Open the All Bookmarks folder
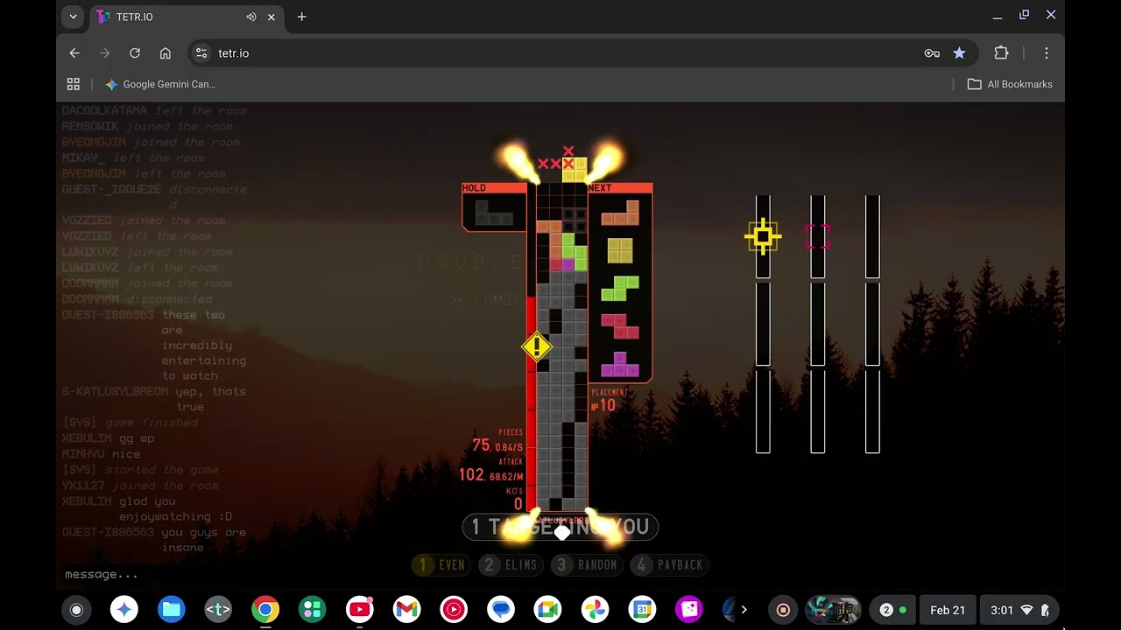Image resolution: width=1121 pixels, height=630 pixels. click(x=1010, y=84)
